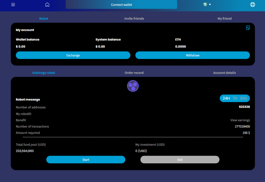Viewport: 265px width, 182px height.
Task: Switch to the 30D time range
Action: pos(243,98)
